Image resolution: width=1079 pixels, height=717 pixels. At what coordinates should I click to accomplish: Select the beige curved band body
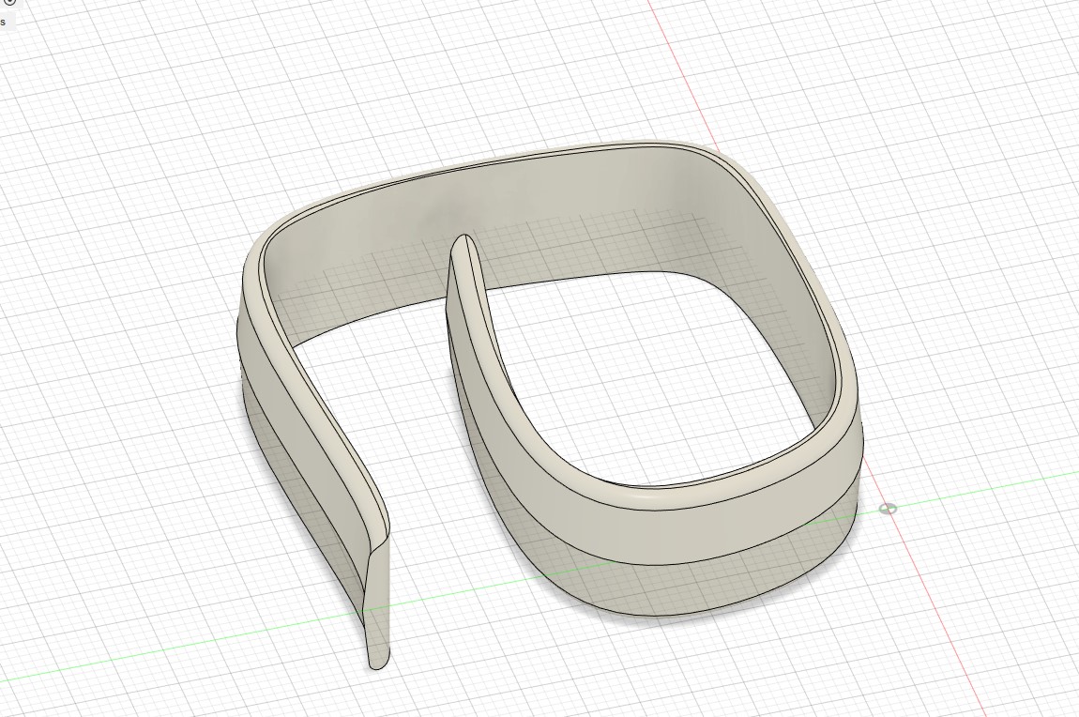click(549, 406)
